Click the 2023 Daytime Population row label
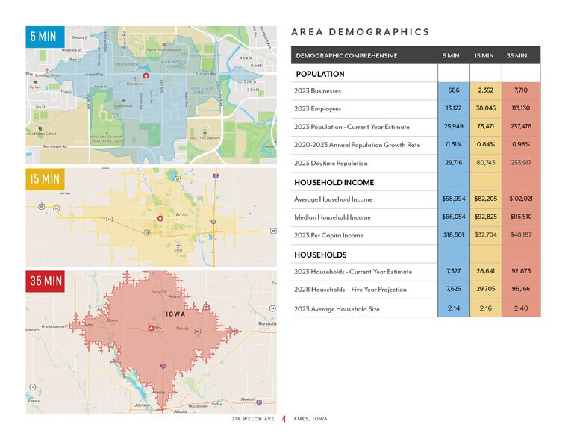This screenshot has width=568, height=439. (331, 163)
